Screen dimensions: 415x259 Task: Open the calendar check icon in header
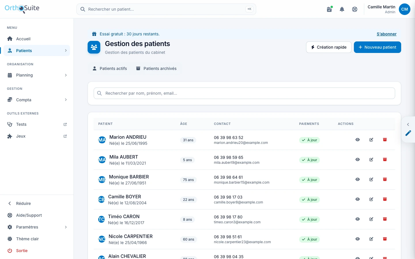pos(329,9)
